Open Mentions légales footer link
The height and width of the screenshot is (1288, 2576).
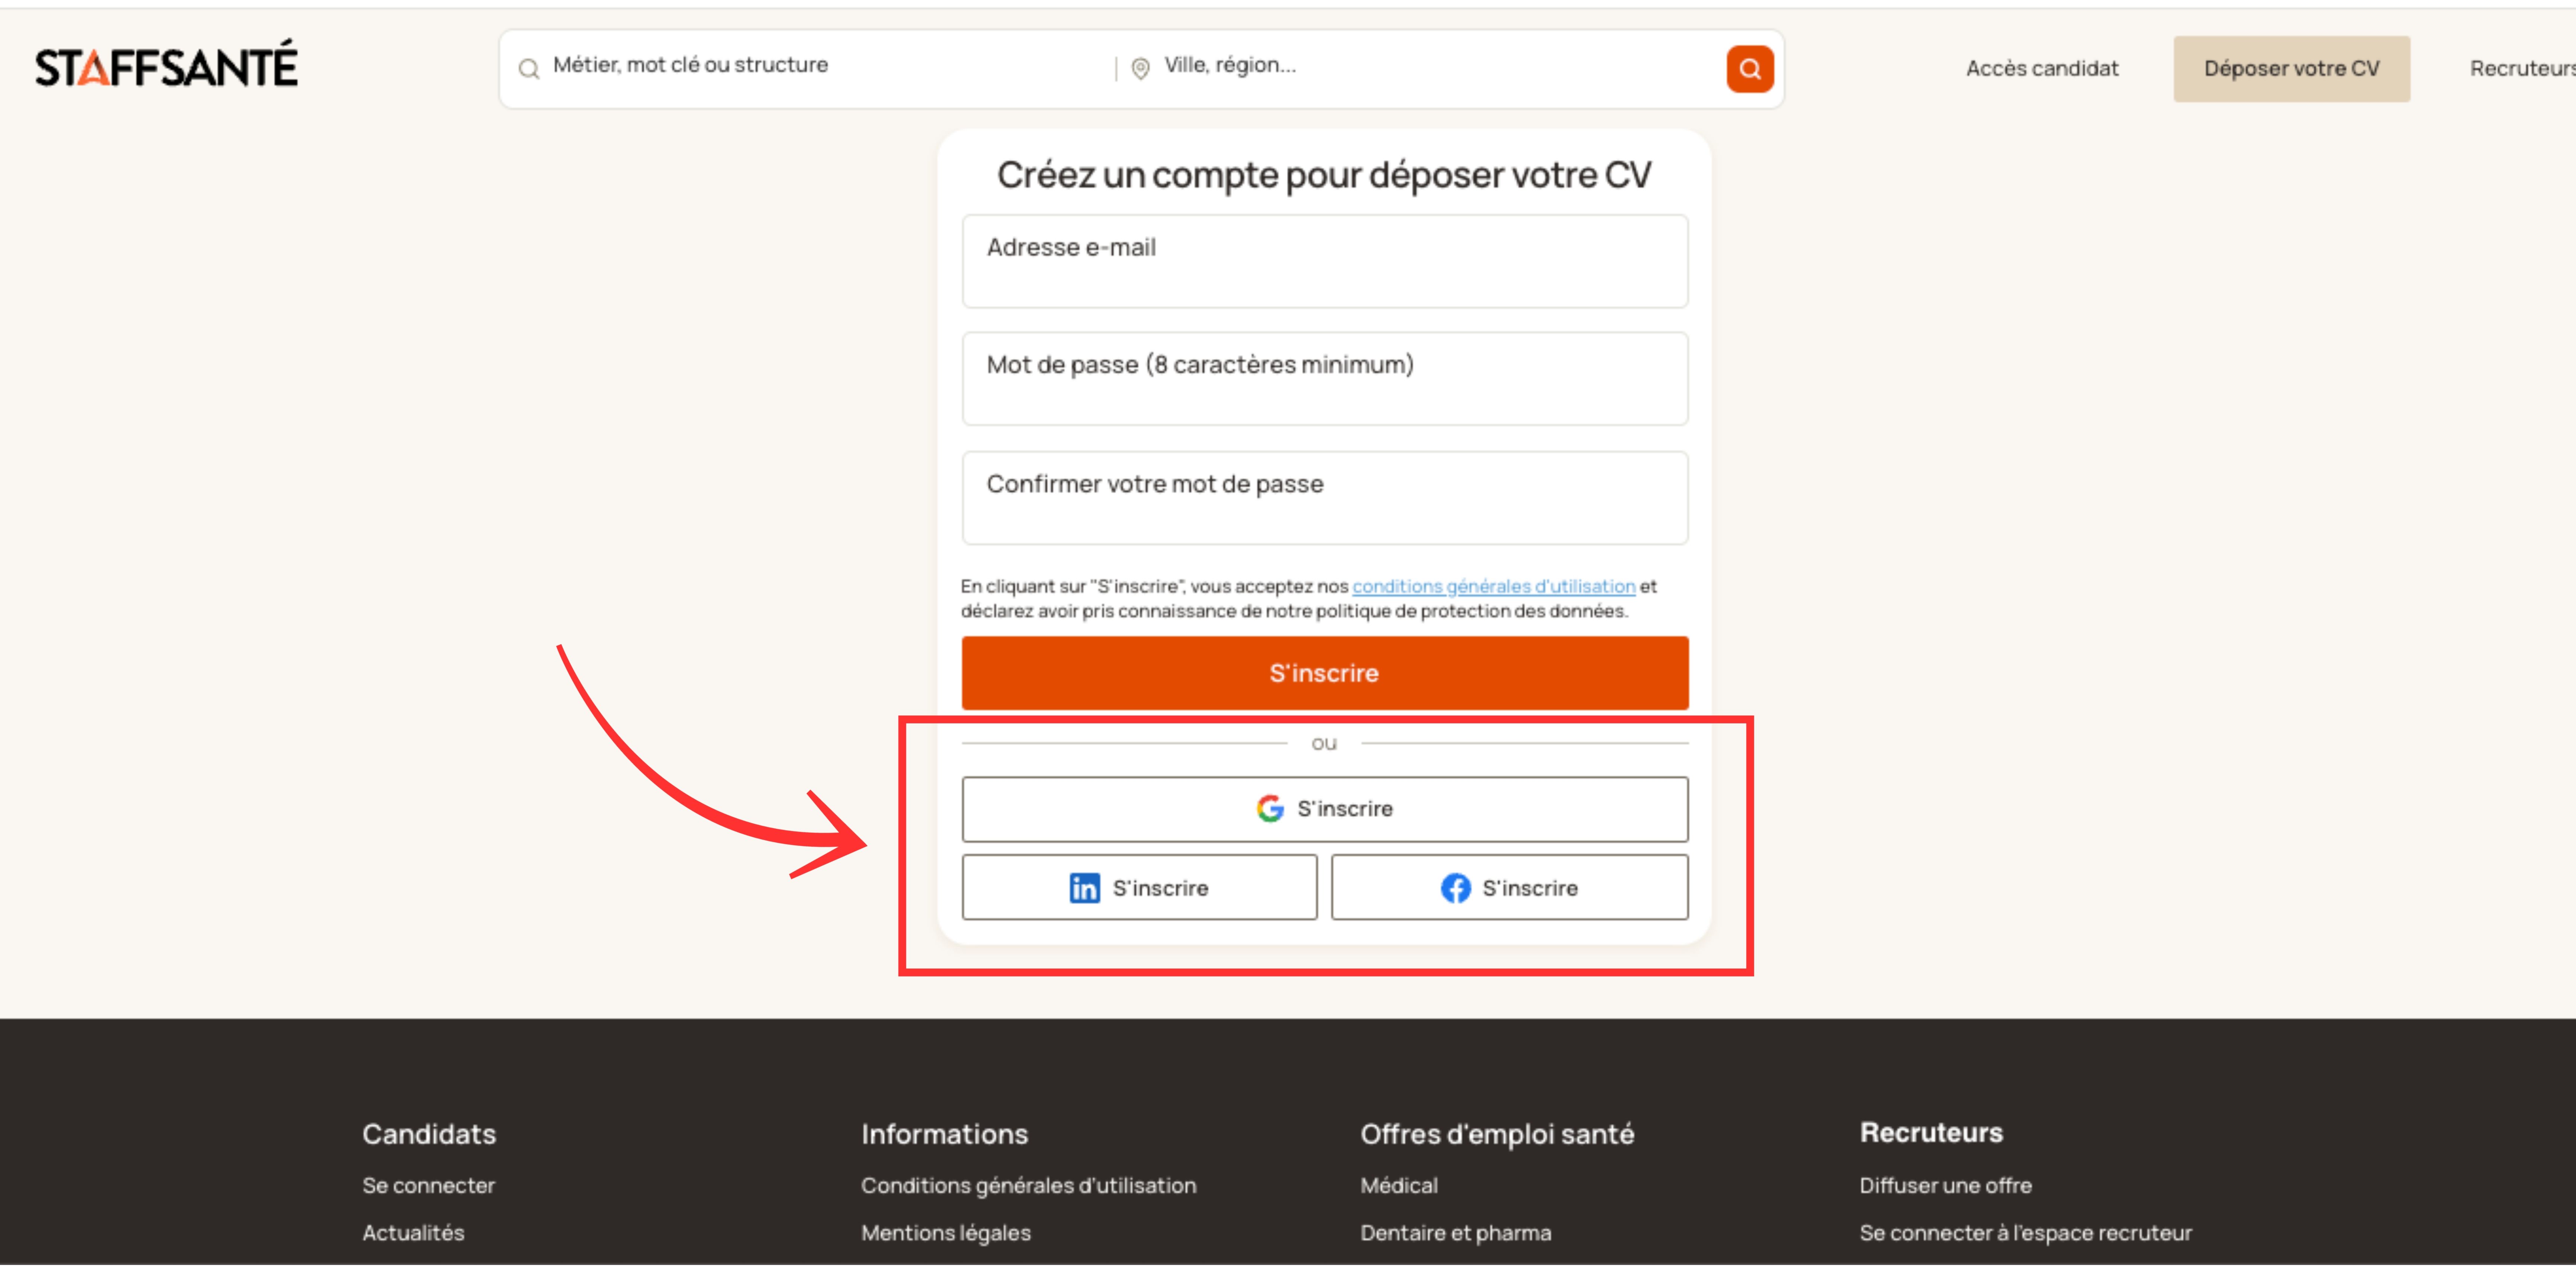945,1233
